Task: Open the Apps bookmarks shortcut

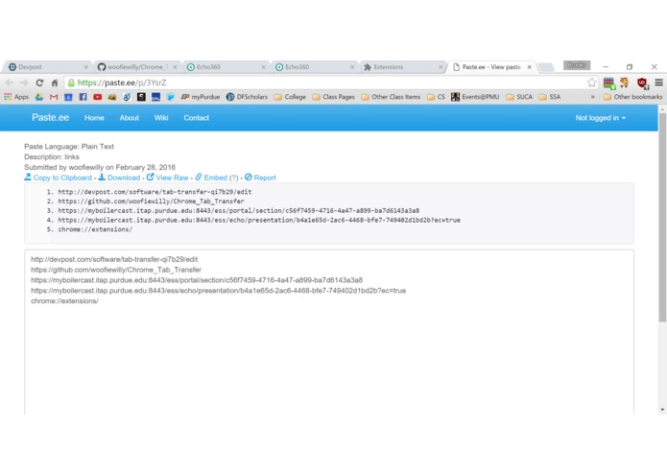Action: tap(16, 97)
